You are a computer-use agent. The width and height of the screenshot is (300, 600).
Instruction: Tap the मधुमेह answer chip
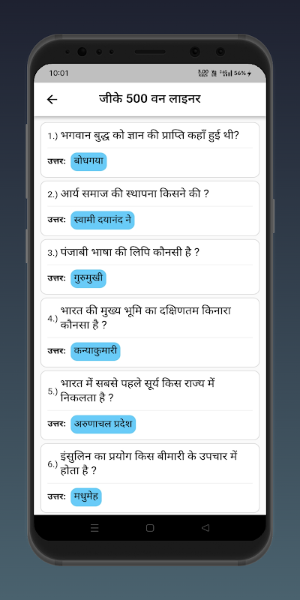(86, 496)
